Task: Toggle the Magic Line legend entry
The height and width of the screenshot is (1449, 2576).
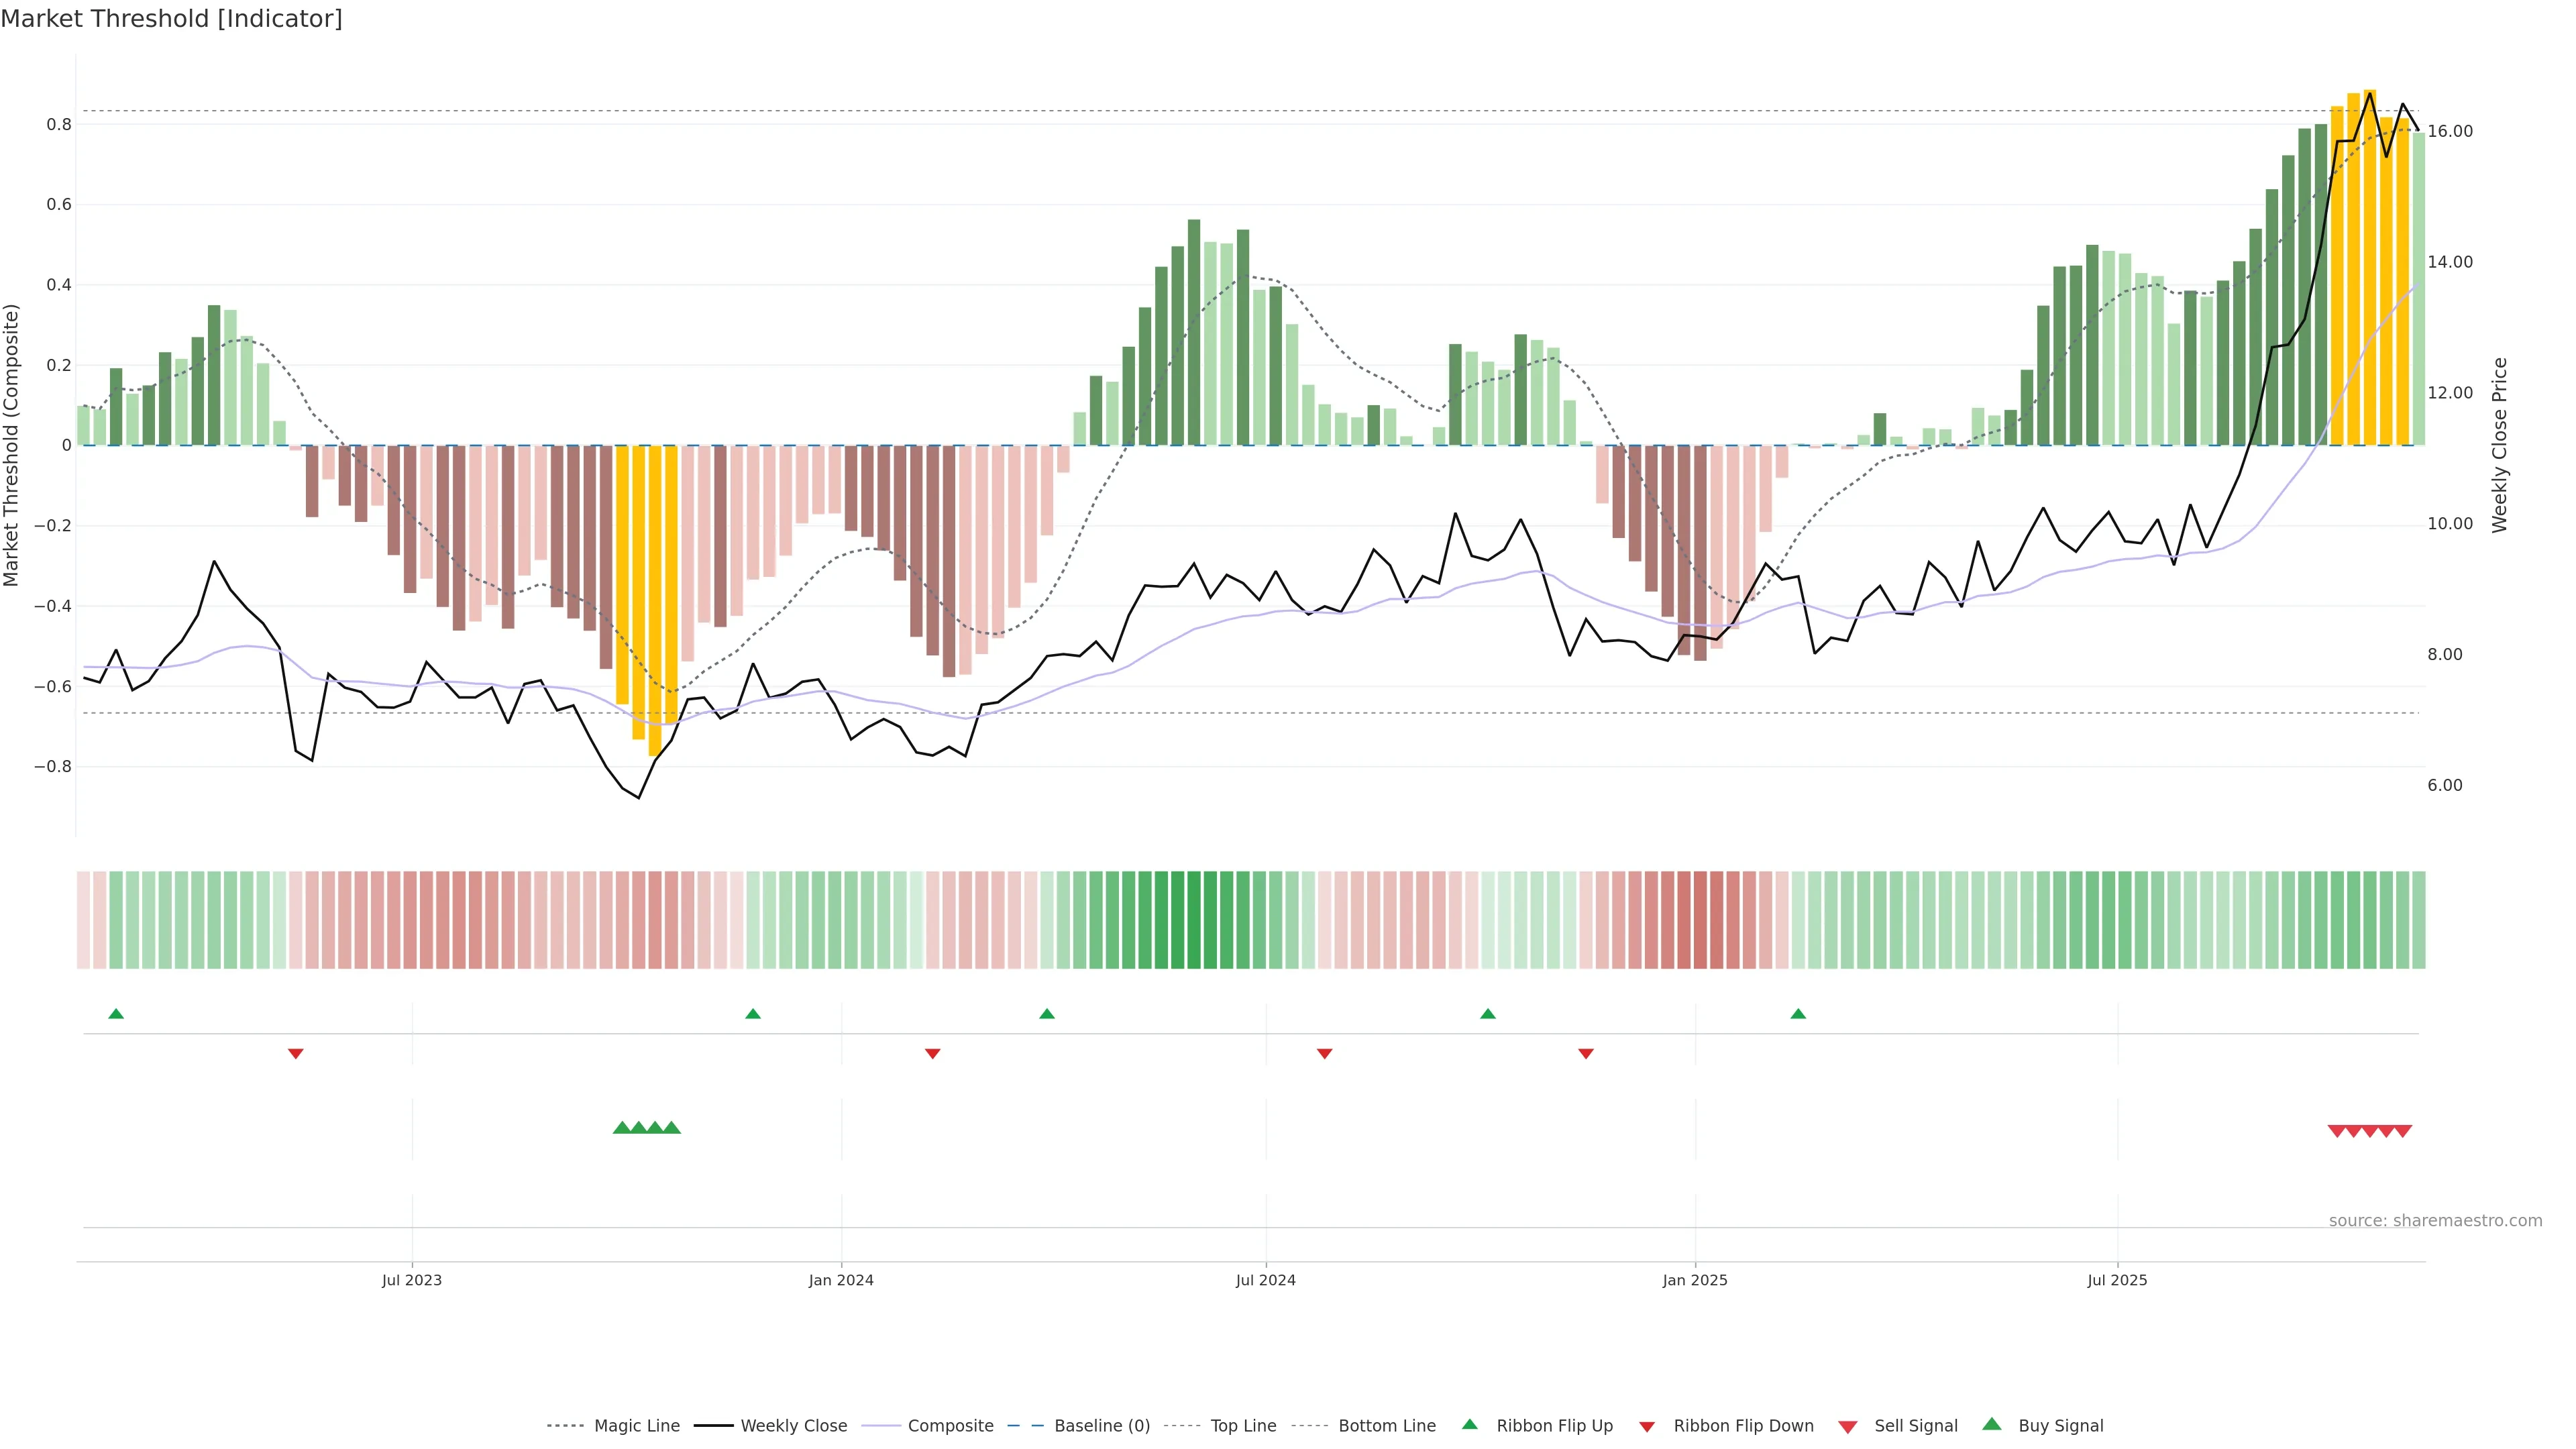Action: (x=636, y=1426)
